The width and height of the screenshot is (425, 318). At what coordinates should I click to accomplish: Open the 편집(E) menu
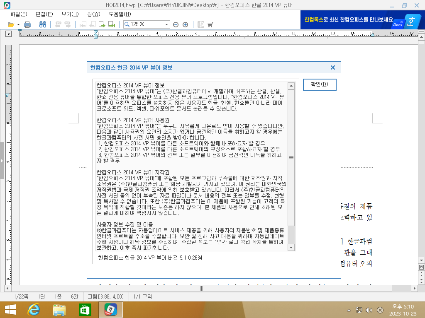pyautogui.click(x=44, y=14)
